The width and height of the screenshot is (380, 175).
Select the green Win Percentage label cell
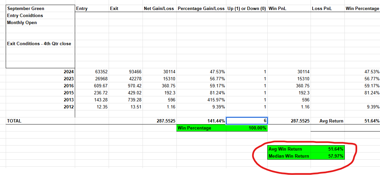pyautogui.click(x=201, y=128)
